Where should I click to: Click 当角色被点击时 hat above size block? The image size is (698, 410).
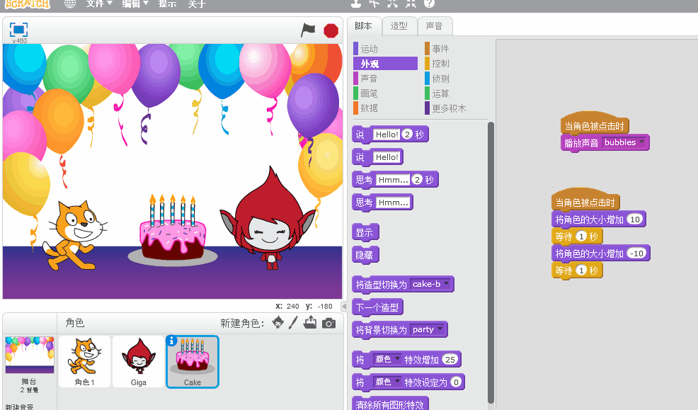pos(585,201)
